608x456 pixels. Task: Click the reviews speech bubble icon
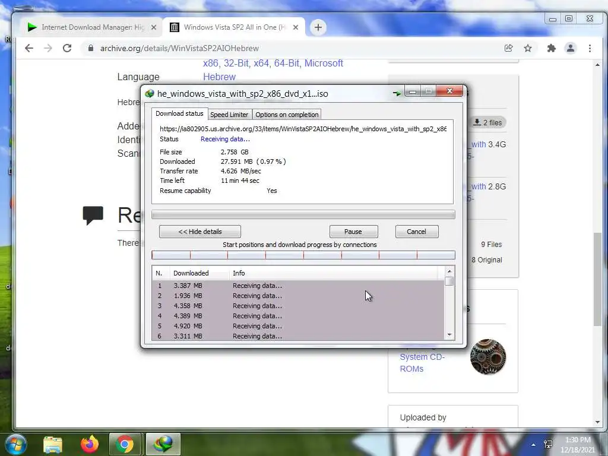coord(93,215)
